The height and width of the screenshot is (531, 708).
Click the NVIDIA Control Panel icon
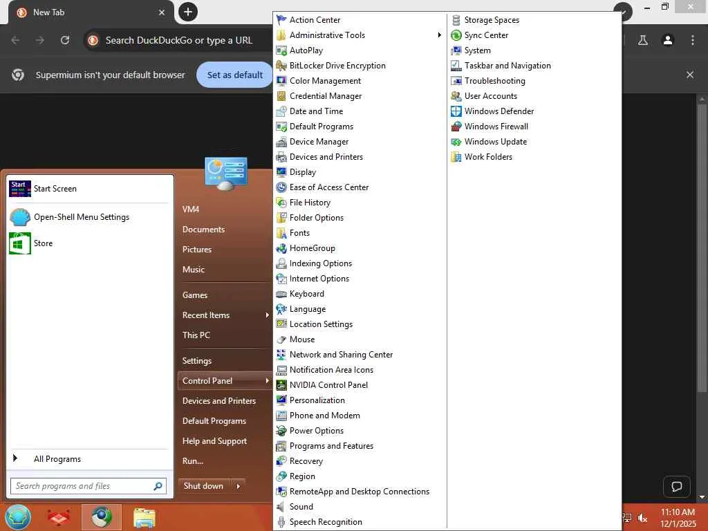[x=281, y=385]
